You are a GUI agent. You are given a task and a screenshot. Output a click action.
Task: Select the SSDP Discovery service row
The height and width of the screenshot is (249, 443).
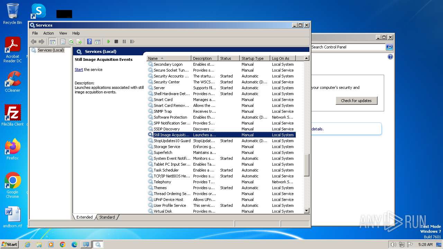click(221, 129)
